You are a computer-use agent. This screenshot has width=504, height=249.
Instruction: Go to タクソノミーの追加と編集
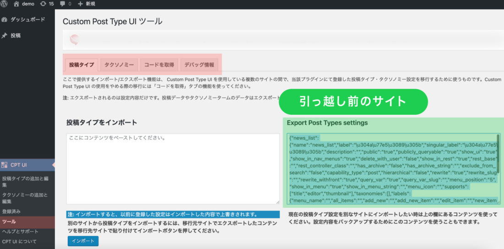coord(25,198)
